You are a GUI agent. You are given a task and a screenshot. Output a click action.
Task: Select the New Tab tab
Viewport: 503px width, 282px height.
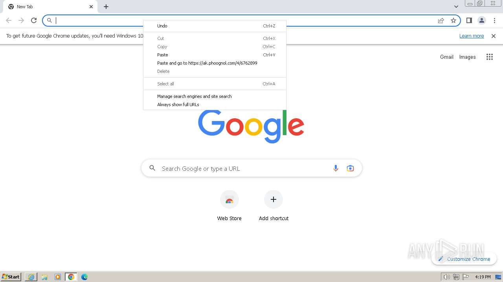click(50, 7)
